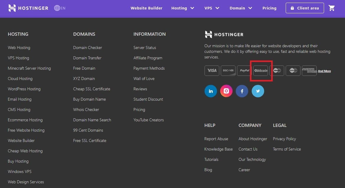Go to Free Domain
The height and width of the screenshot is (188, 345).
(x=84, y=68)
